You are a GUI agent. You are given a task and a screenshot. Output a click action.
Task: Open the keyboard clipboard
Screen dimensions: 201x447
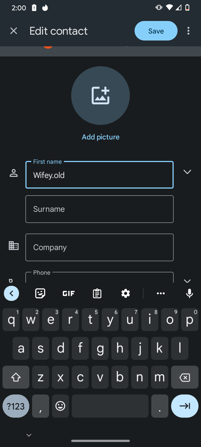click(x=97, y=293)
